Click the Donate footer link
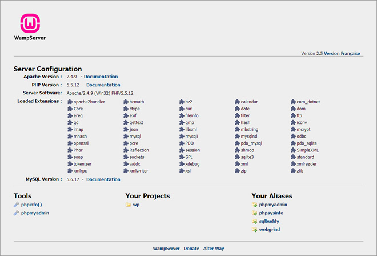Image resolution: width=377 pixels, height=256 pixels. [191, 249]
